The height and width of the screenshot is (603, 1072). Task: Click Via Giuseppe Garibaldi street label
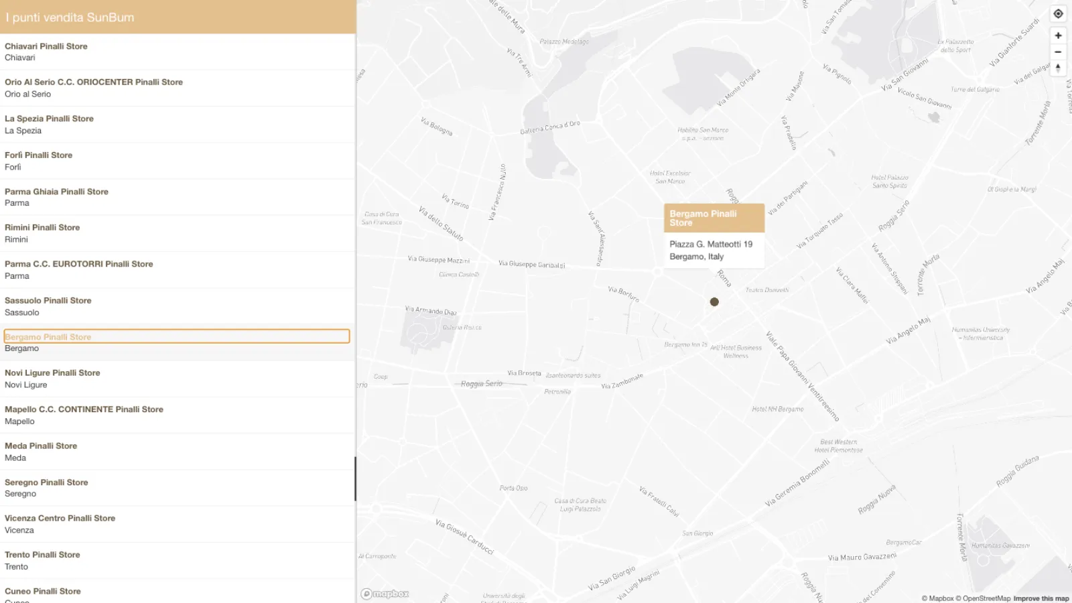coord(531,264)
